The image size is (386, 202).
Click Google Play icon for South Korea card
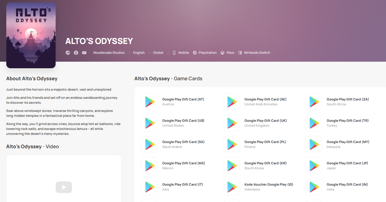231,166
